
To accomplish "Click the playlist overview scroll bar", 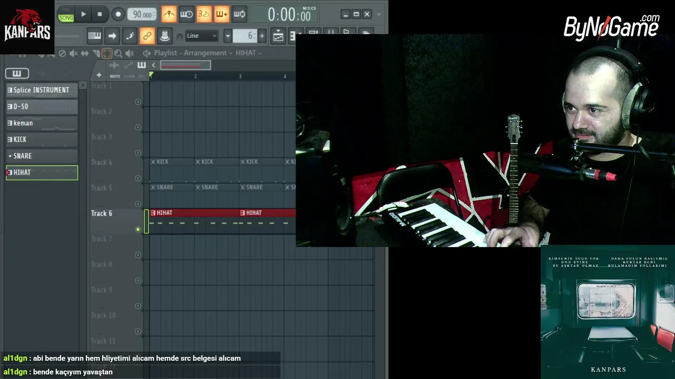I will 185,65.
